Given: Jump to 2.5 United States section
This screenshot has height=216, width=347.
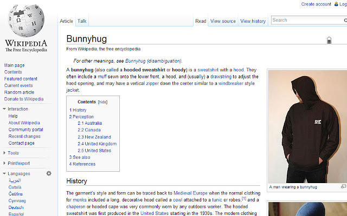Looking at the screenshot, I should [x=94, y=151].
